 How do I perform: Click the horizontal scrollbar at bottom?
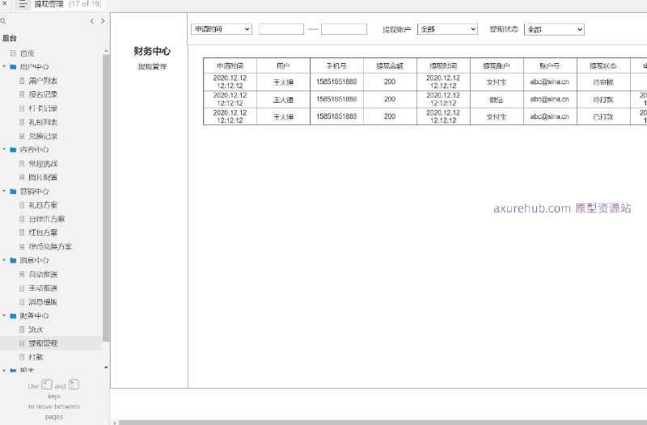[x=383, y=423]
